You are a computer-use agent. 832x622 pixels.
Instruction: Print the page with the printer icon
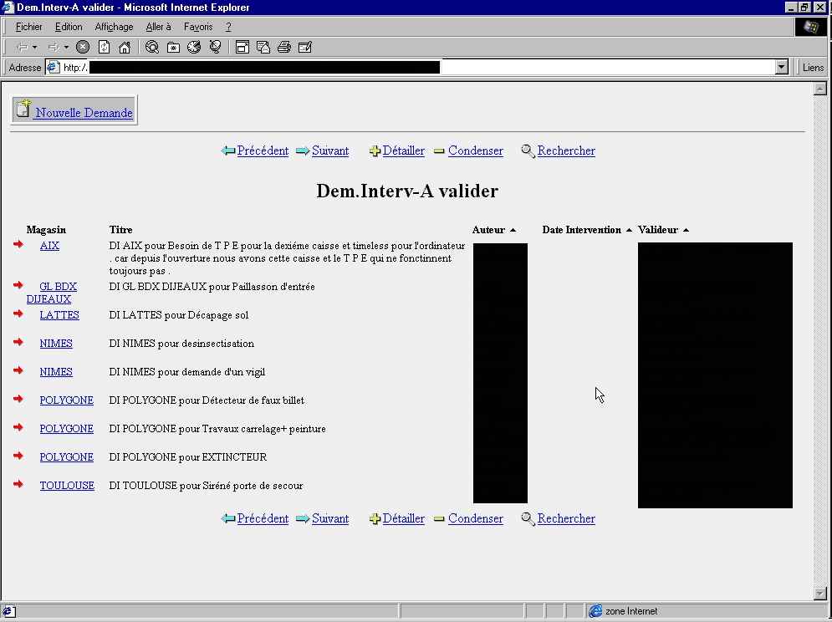pyautogui.click(x=283, y=47)
